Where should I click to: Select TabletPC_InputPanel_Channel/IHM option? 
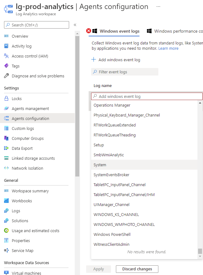coord(144,195)
